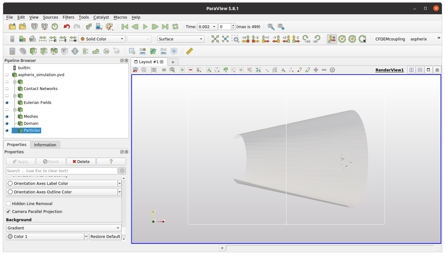Start animation with the Play button

(x=145, y=27)
